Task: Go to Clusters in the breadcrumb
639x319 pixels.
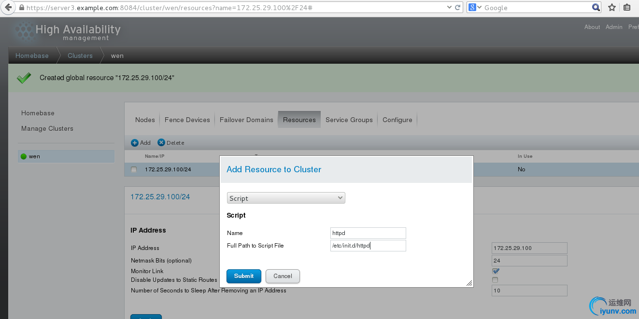Action: click(80, 55)
